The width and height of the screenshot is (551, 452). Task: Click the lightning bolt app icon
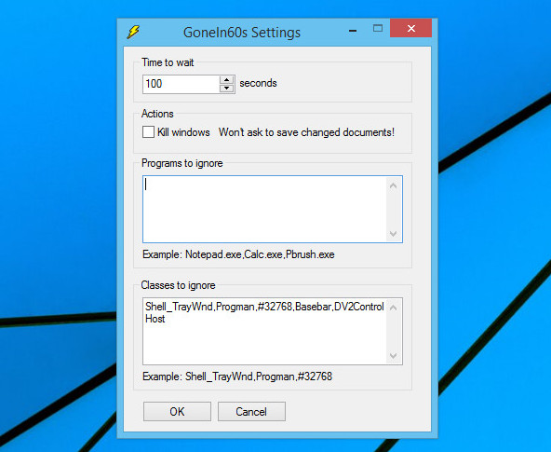(x=133, y=32)
